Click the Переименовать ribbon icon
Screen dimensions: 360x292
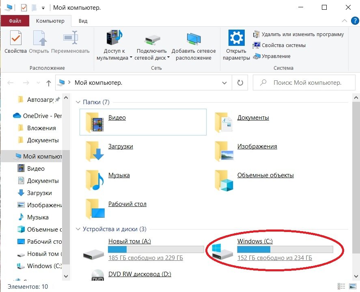click(71, 38)
